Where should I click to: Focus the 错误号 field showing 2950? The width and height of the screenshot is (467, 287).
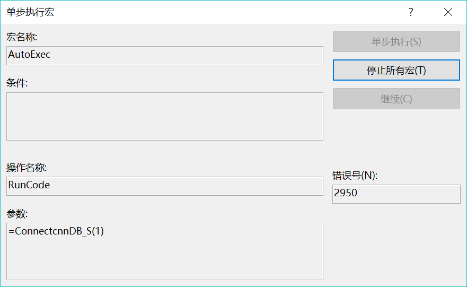click(x=396, y=194)
